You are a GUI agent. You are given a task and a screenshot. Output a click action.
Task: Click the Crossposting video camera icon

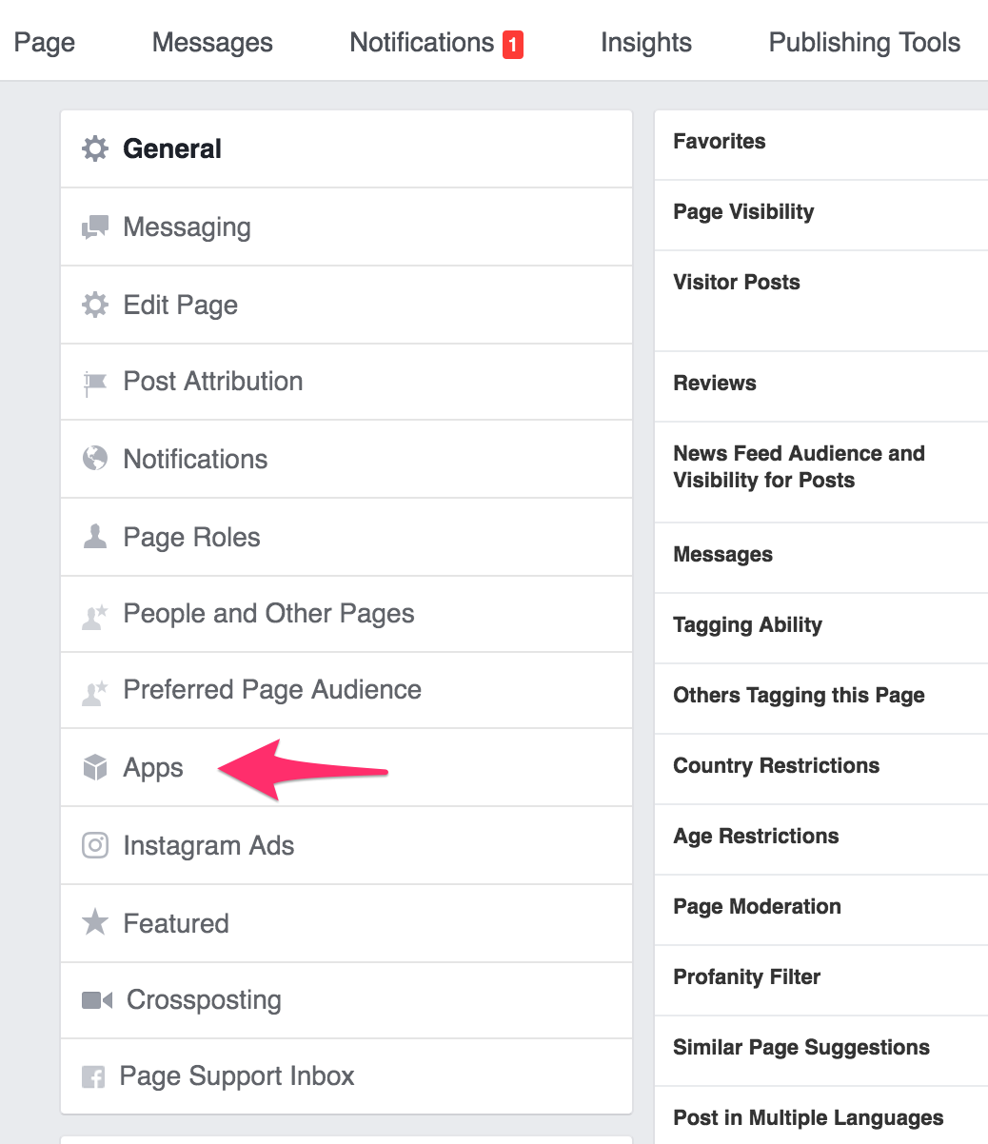pyautogui.click(x=95, y=999)
